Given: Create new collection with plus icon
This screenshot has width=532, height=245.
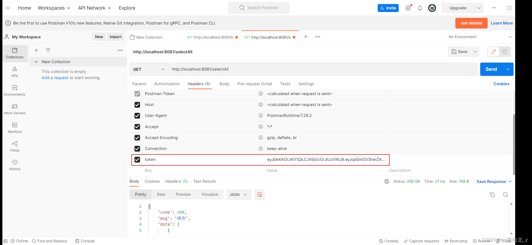Looking at the screenshot, I should 36,50.
